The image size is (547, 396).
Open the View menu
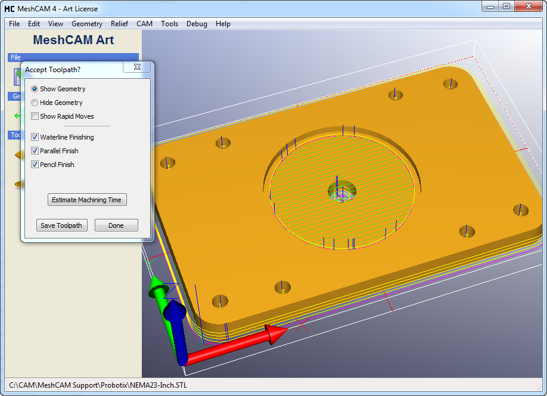[55, 24]
